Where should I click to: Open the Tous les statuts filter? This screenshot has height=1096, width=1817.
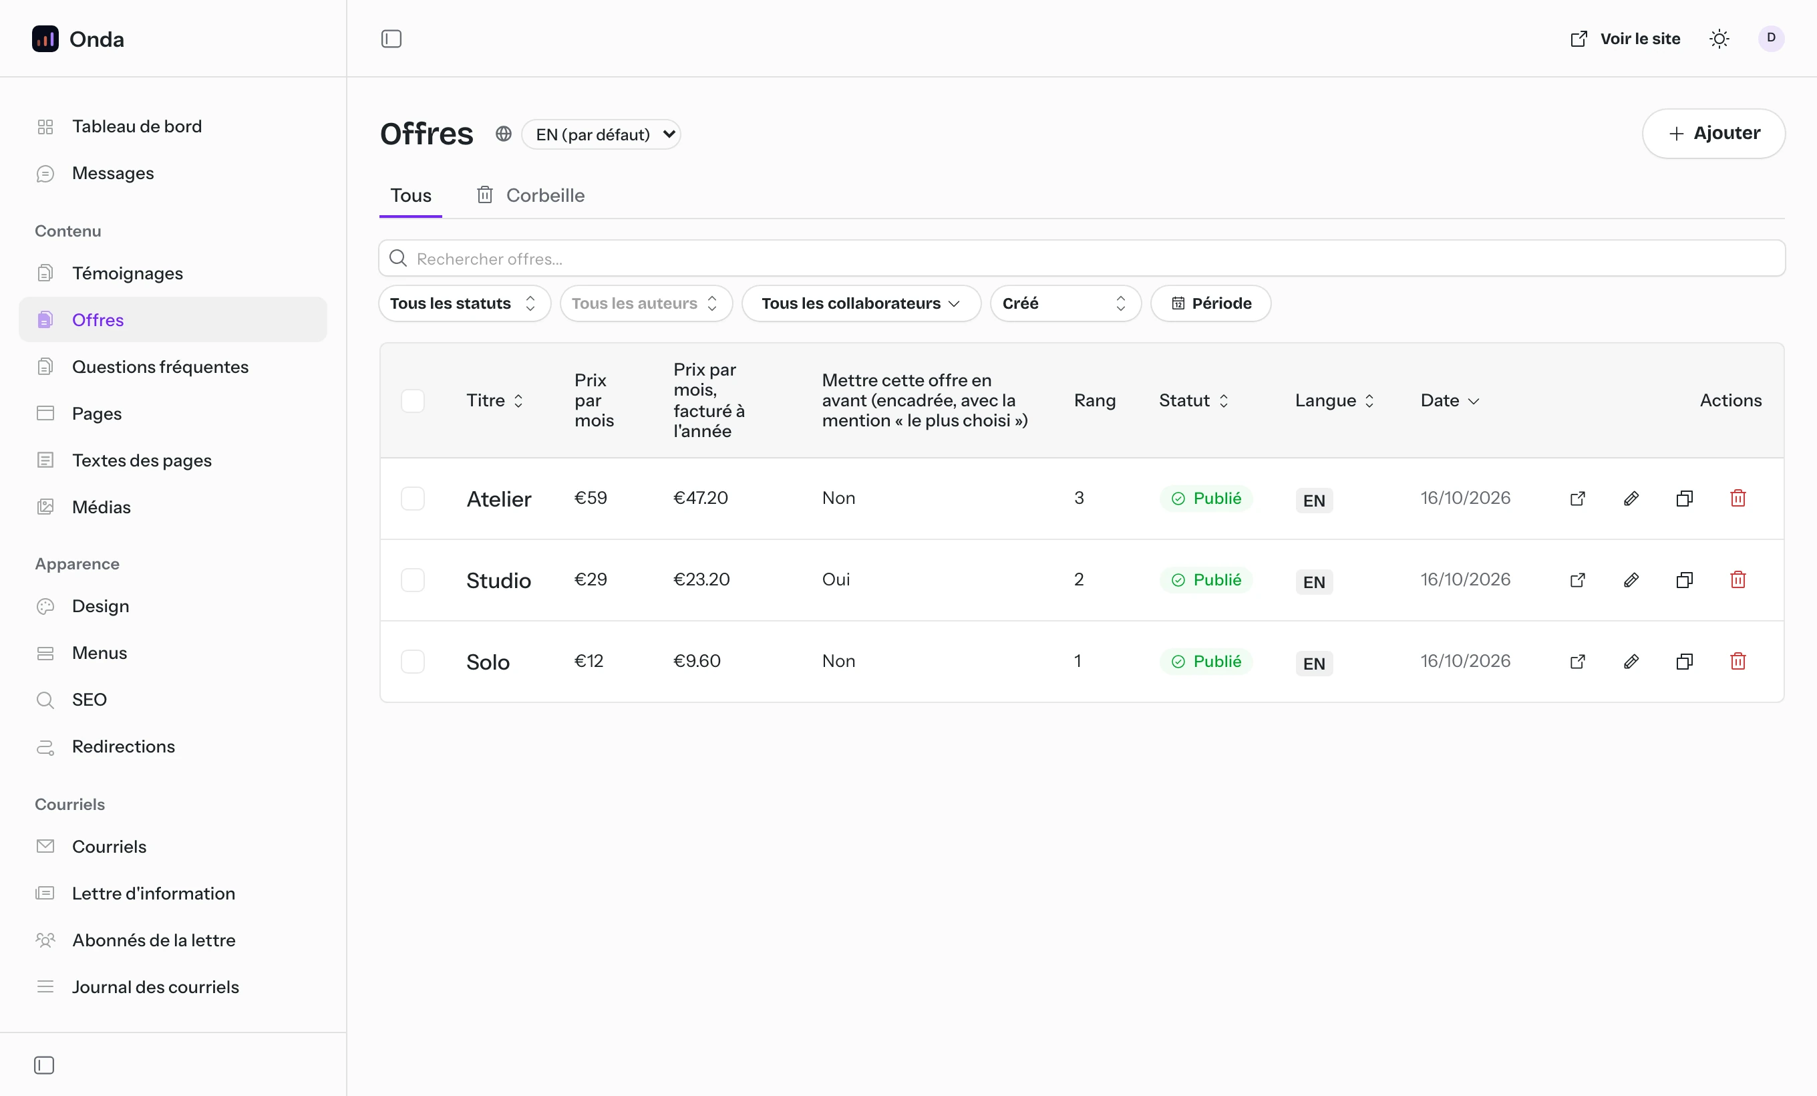(464, 303)
